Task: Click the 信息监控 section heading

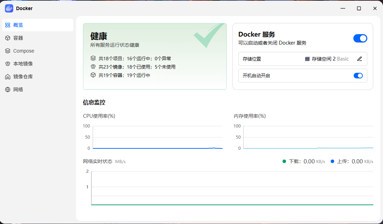Action: [94, 102]
